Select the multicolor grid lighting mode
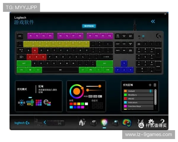This screenshot has height=142, width=178. [x=39, y=102]
